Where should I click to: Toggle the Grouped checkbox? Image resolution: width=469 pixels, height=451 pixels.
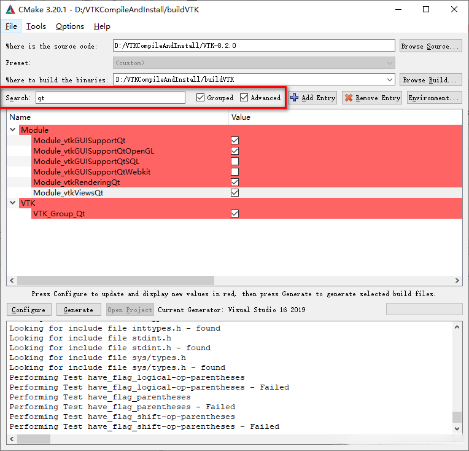[200, 98]
